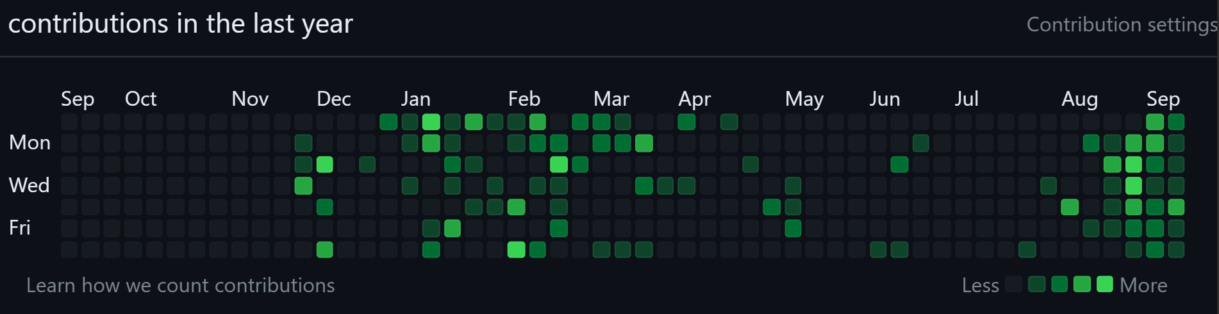The image size is (1219, 314).
Task: Pick the fourth legend swatch from Less
Action: pos(1082,284)
